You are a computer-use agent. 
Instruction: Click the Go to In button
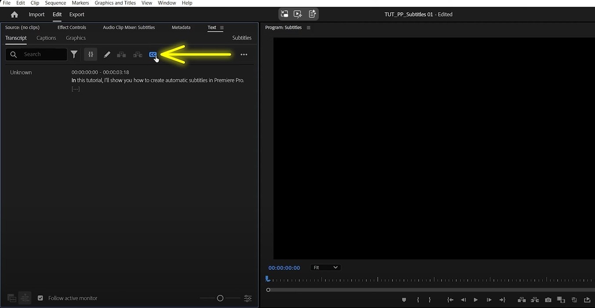click(x=450, y=300)
